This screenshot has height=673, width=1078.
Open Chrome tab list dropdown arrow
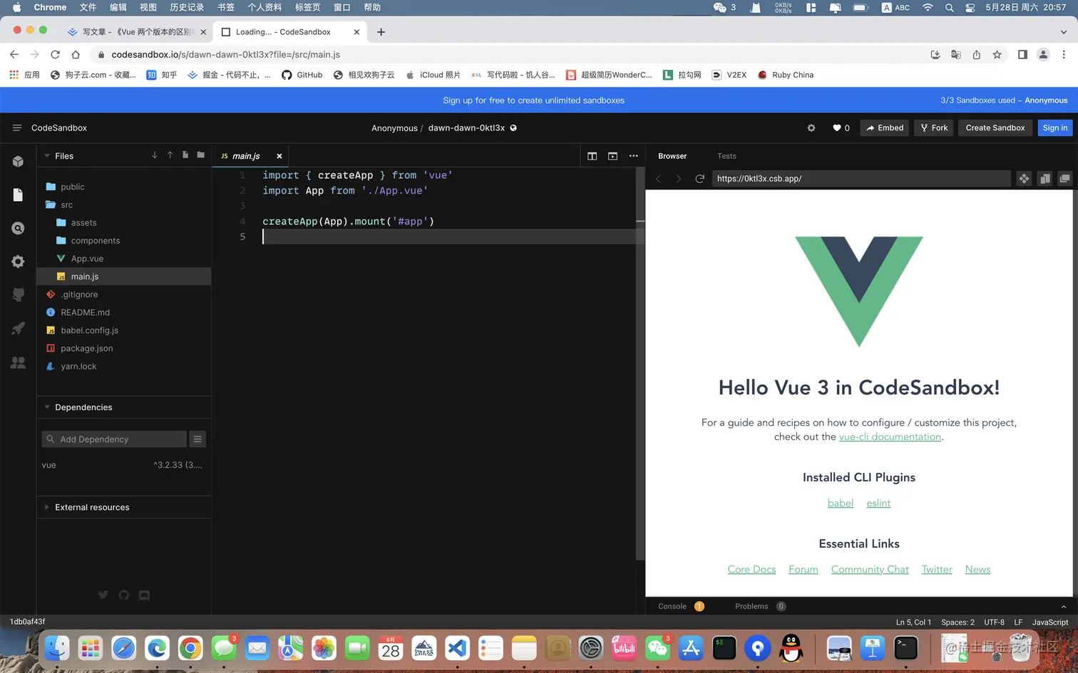1064,32
